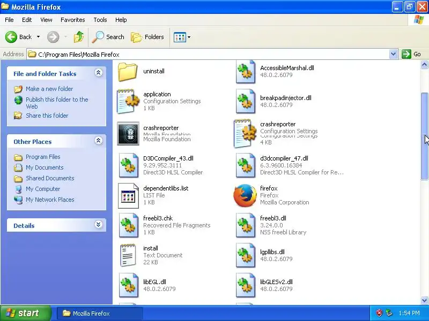Go to My Computer
This screenshot has width=429, height=321.
pos(43,189)
